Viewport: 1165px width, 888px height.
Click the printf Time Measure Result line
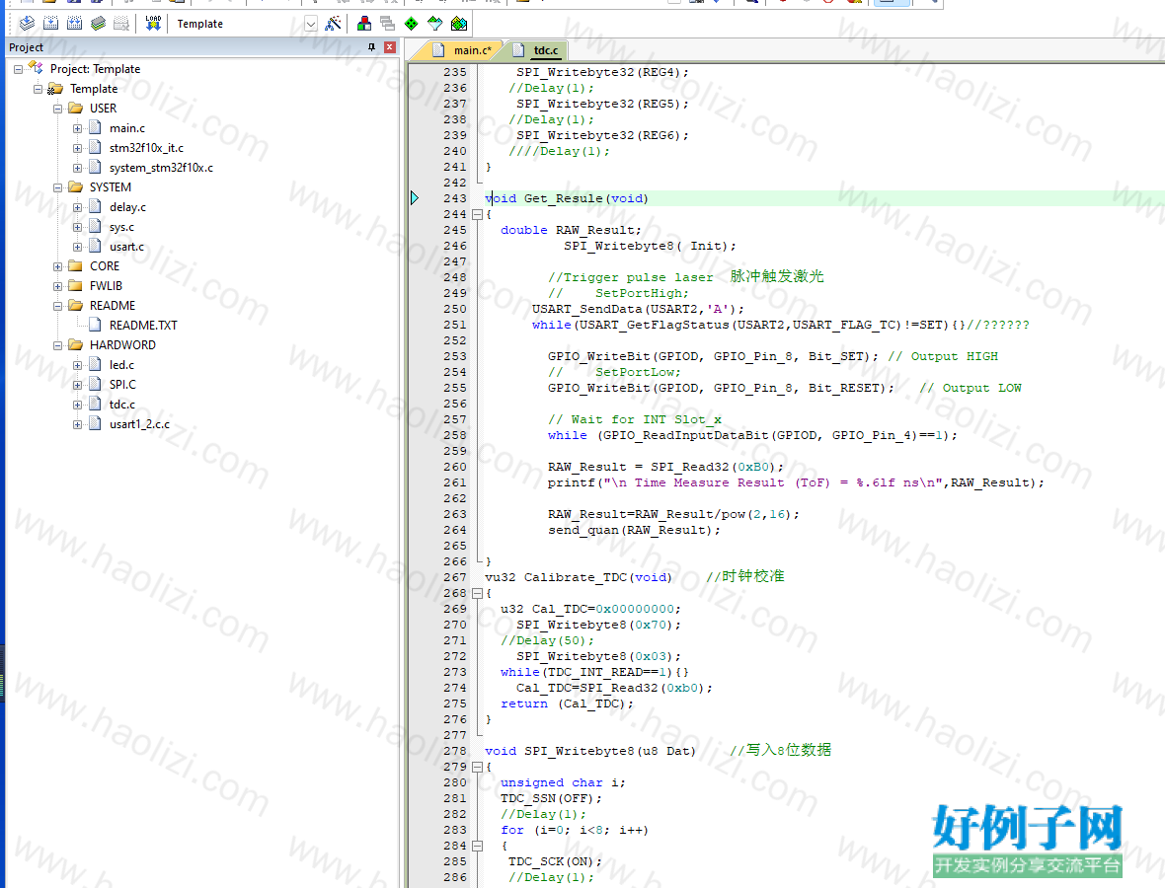tap(796, 482)
